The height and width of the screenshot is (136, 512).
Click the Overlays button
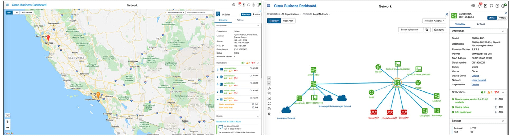[439, 30]
